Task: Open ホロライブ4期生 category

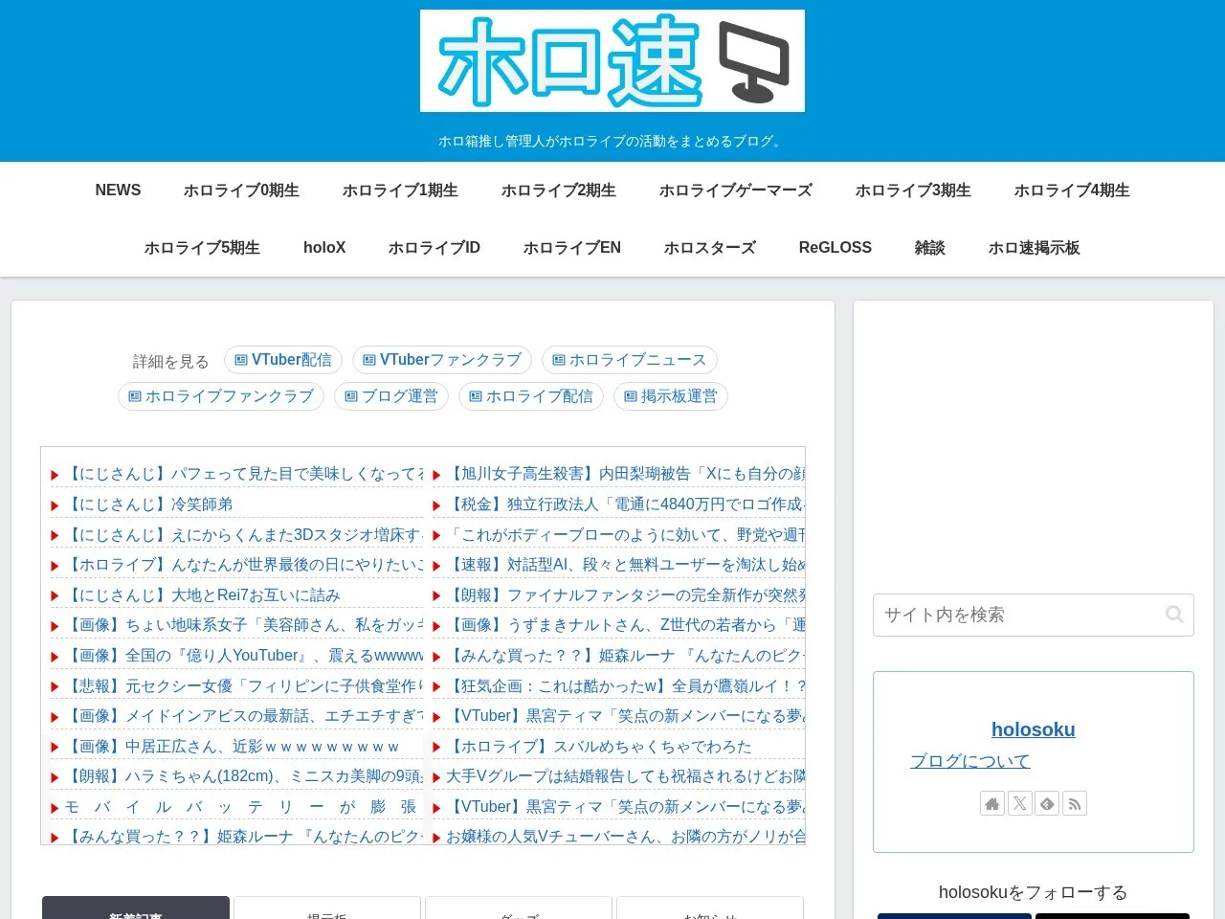Action: point(1072,191)
